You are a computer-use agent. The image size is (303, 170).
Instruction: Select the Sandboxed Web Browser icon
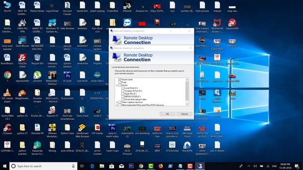(82, 130)
